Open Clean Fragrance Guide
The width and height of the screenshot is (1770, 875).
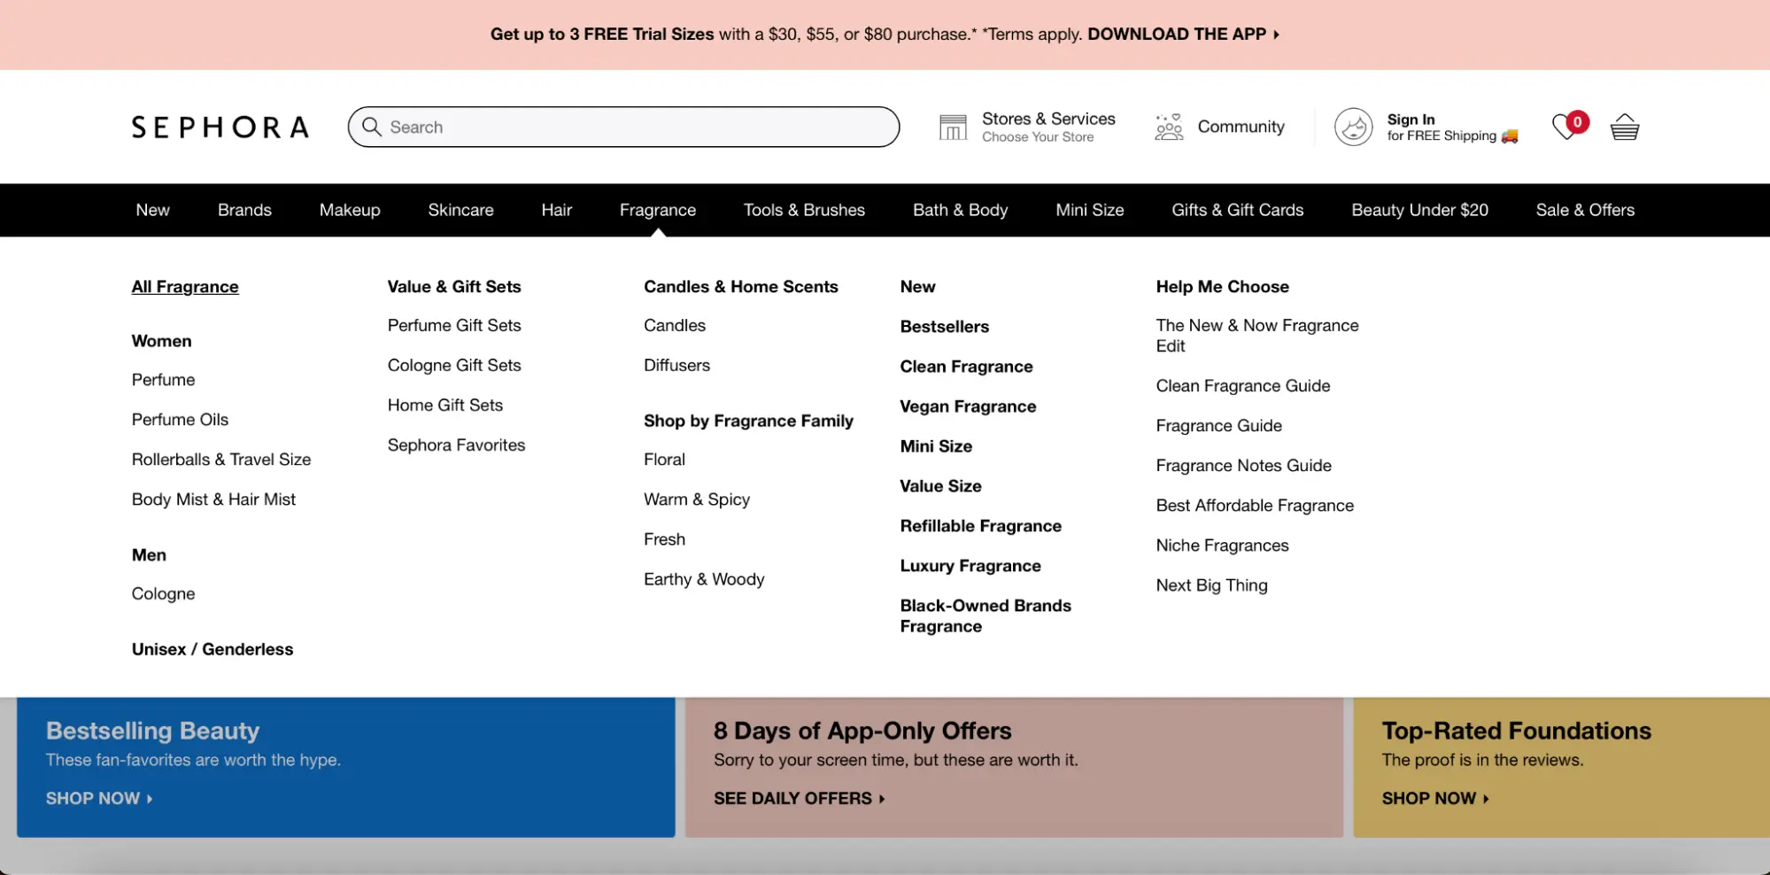1243,386
